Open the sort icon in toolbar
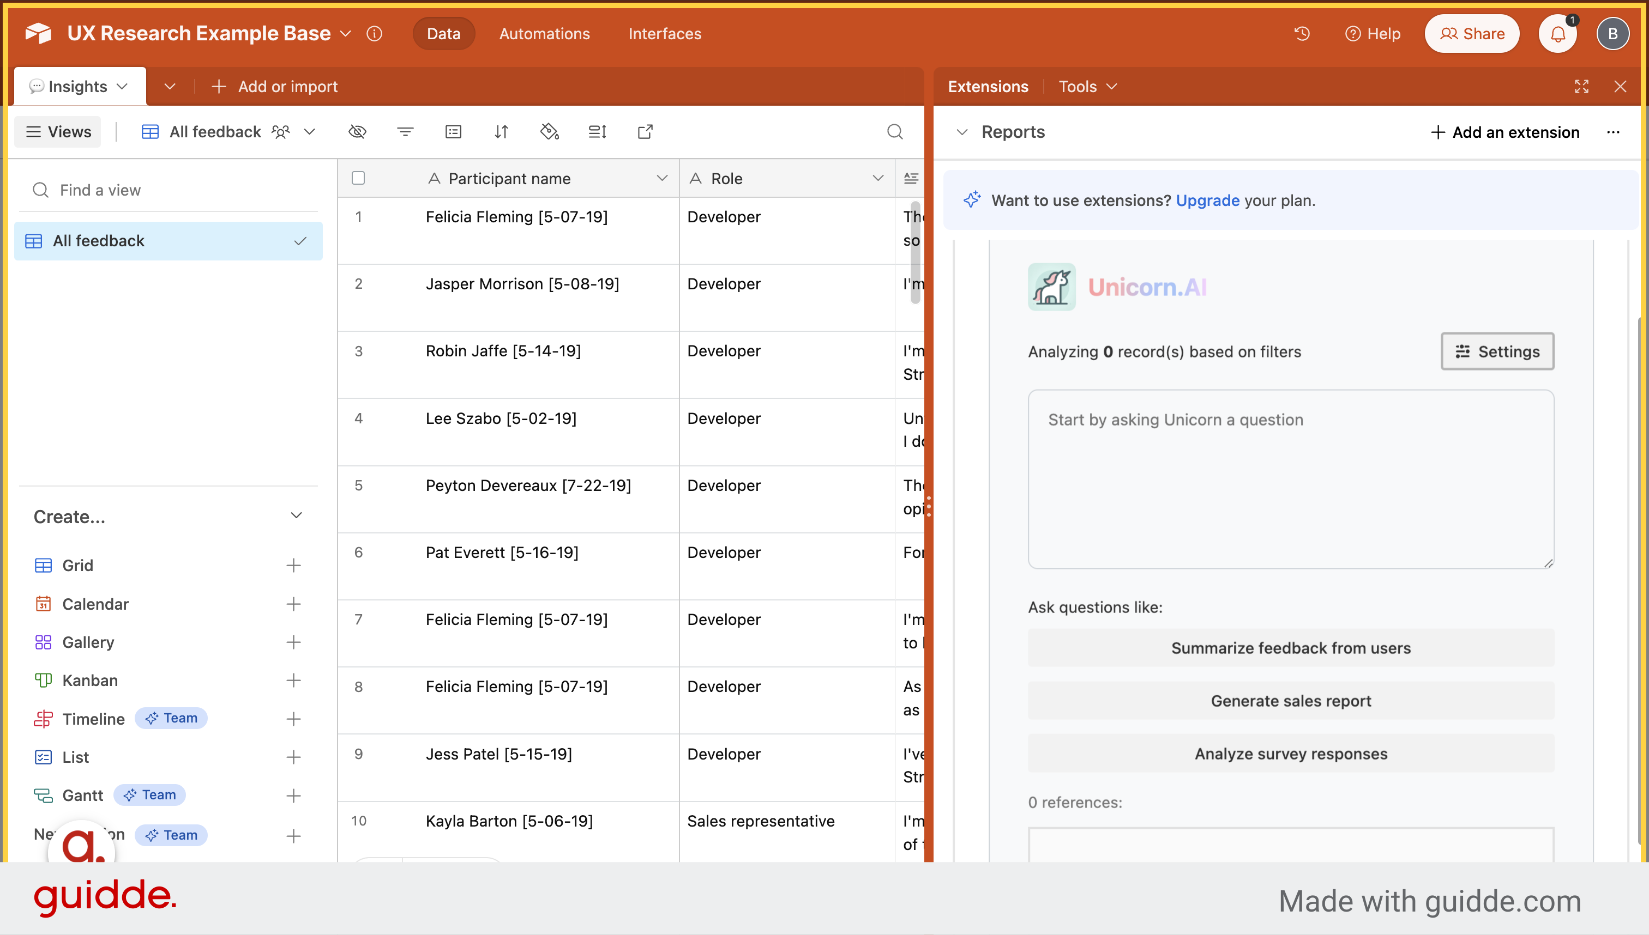Viewport: 1649px width, 935px height. coord(501,132)
